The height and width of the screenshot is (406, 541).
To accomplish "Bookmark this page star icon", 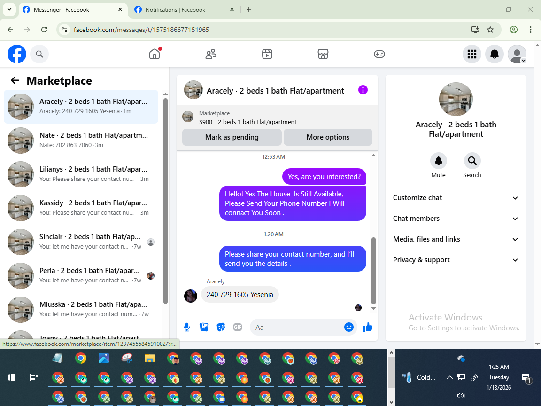I will [490, 30].
